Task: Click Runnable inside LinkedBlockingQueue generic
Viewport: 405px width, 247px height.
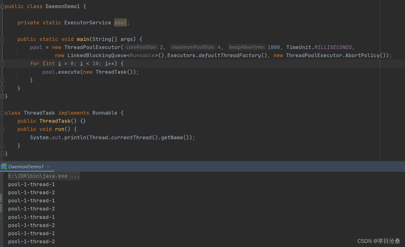Action: 142,56
